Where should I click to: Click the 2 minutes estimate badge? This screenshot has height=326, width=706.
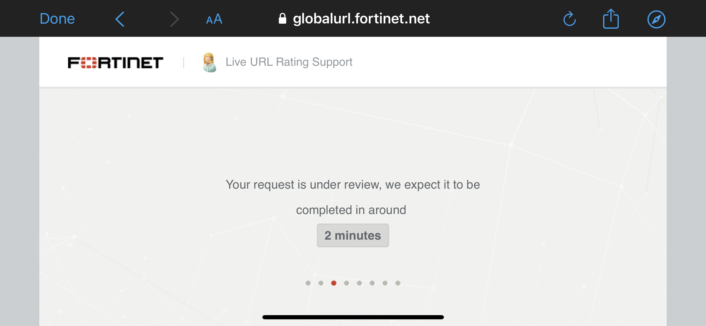coord(353,235)
